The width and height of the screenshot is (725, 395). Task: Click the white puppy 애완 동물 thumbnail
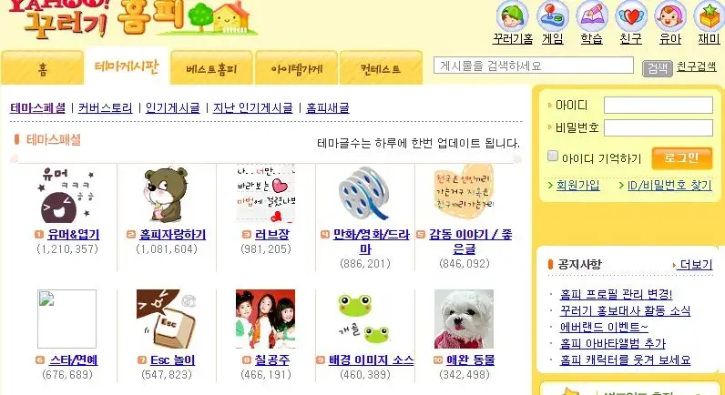point(464,319)
